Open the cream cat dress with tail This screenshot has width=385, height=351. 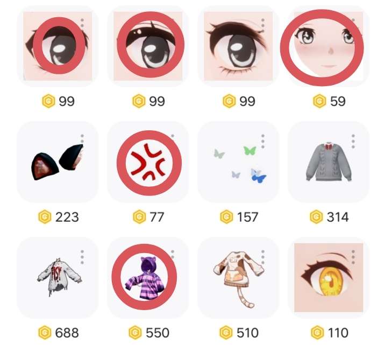click(238, 278)
